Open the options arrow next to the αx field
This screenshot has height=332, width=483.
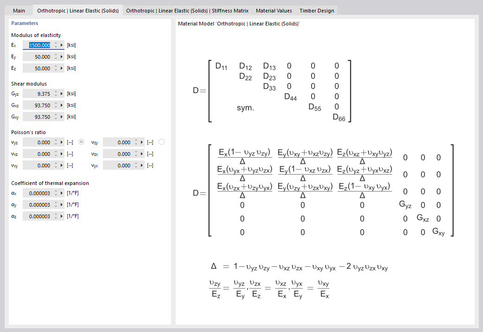click(61, 193)
